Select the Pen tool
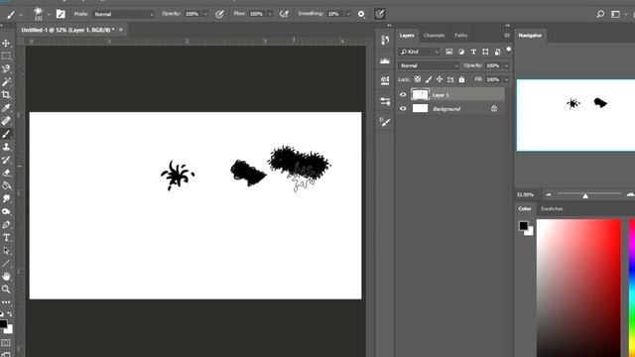This screenshot has height=357, width=635. [x=6, y=225]
